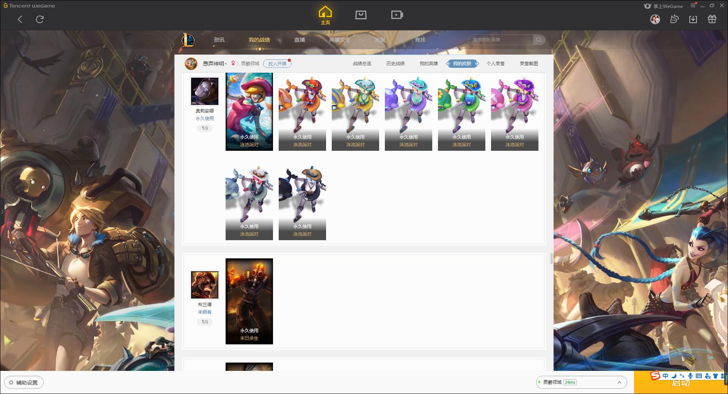The width and height of the screenshot is (728, 394).
Task: Click the 奥莉安娜 永久使用 link
Action: (205, 119)
